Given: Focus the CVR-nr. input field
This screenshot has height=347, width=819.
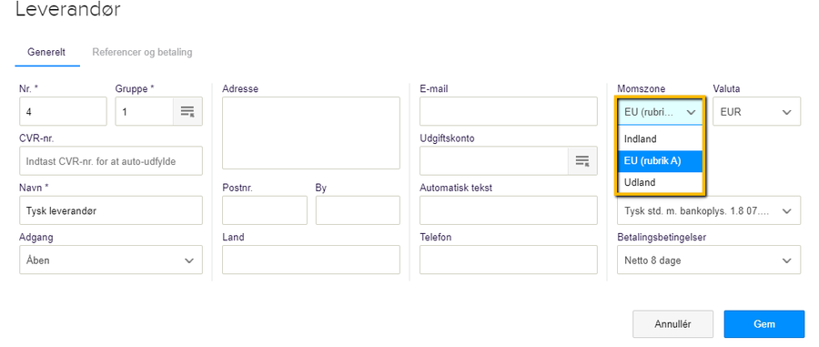Looking at the screenshot, I should (x=111, y=161).
